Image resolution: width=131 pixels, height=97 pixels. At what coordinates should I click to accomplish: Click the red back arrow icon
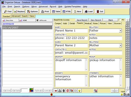56,91
